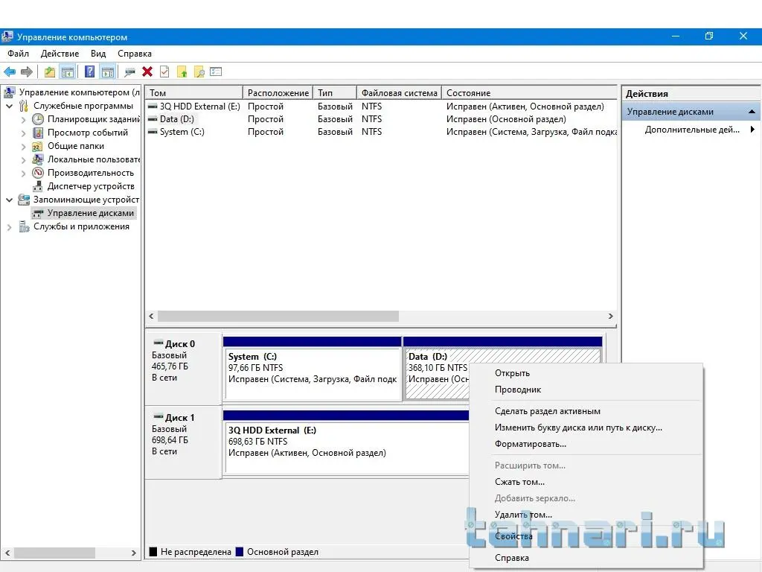Viewport: 762px width, 572px height.
Task: Expand Дополнительные действия submenu arrow
Action: click(x=752, y=130)
